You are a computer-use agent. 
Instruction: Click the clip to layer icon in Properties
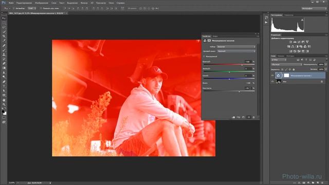(233, 117)
